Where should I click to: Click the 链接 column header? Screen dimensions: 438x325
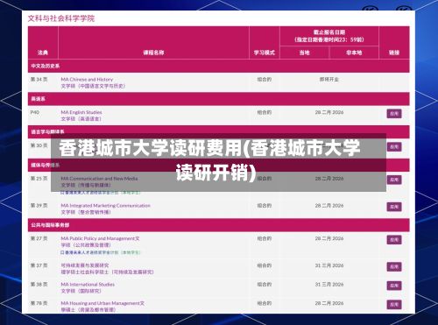coord(394,53)
